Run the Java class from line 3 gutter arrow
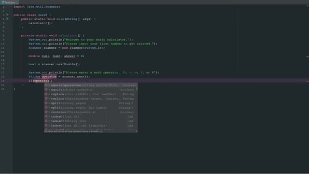The image size is (309, 174). pos(8,14)
